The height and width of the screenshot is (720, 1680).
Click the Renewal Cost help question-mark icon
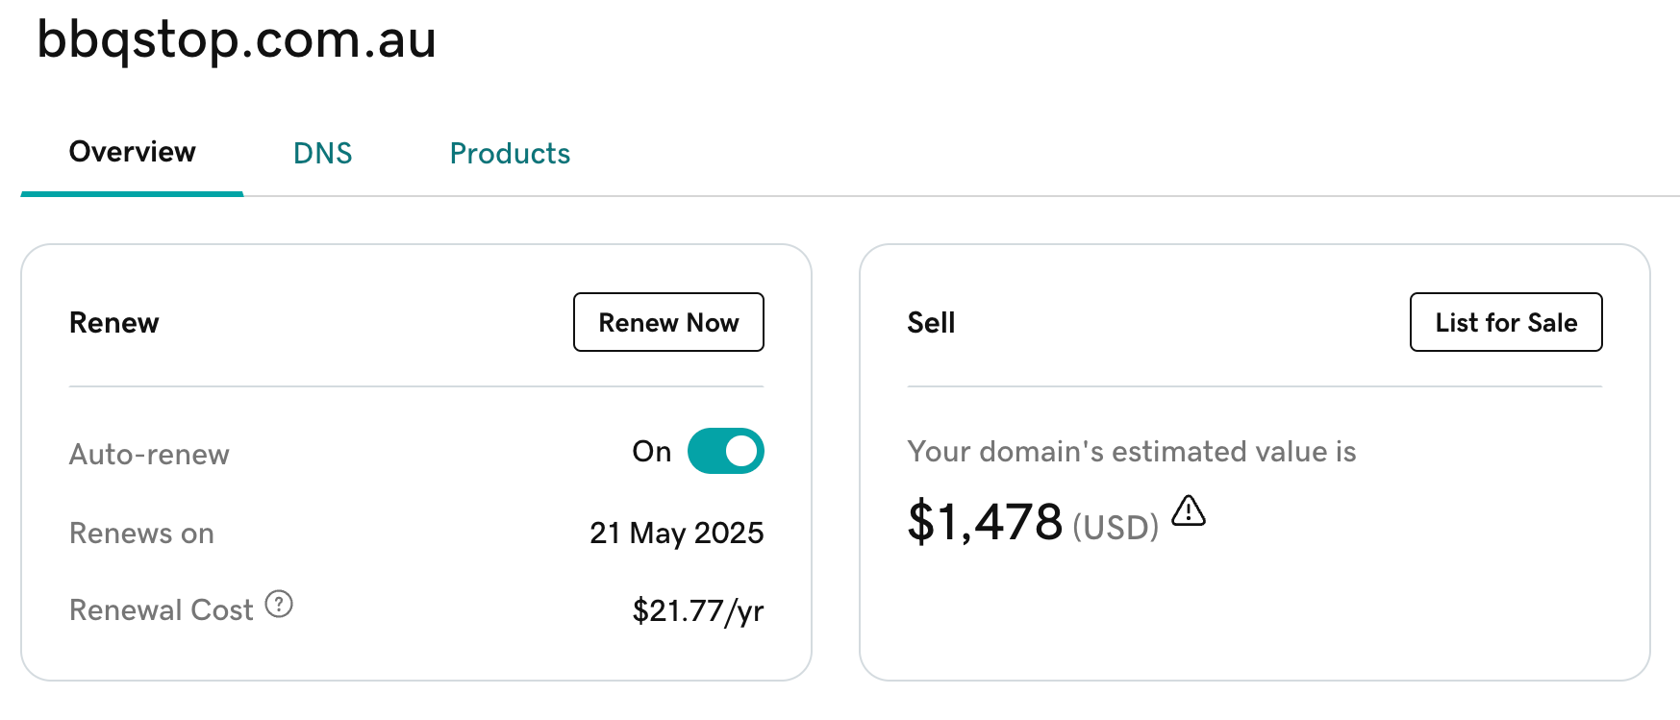coord(279,605)
